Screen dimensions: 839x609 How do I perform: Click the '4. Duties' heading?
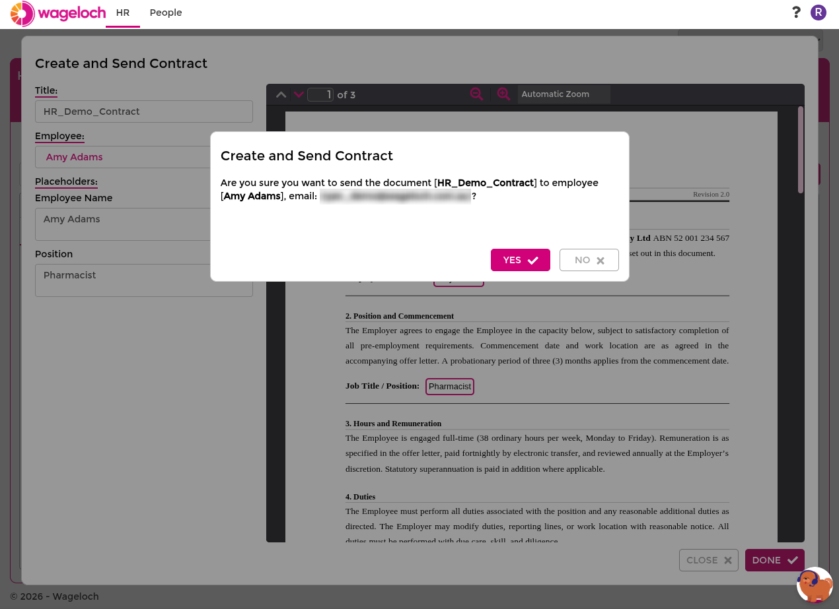pos(360,497)
